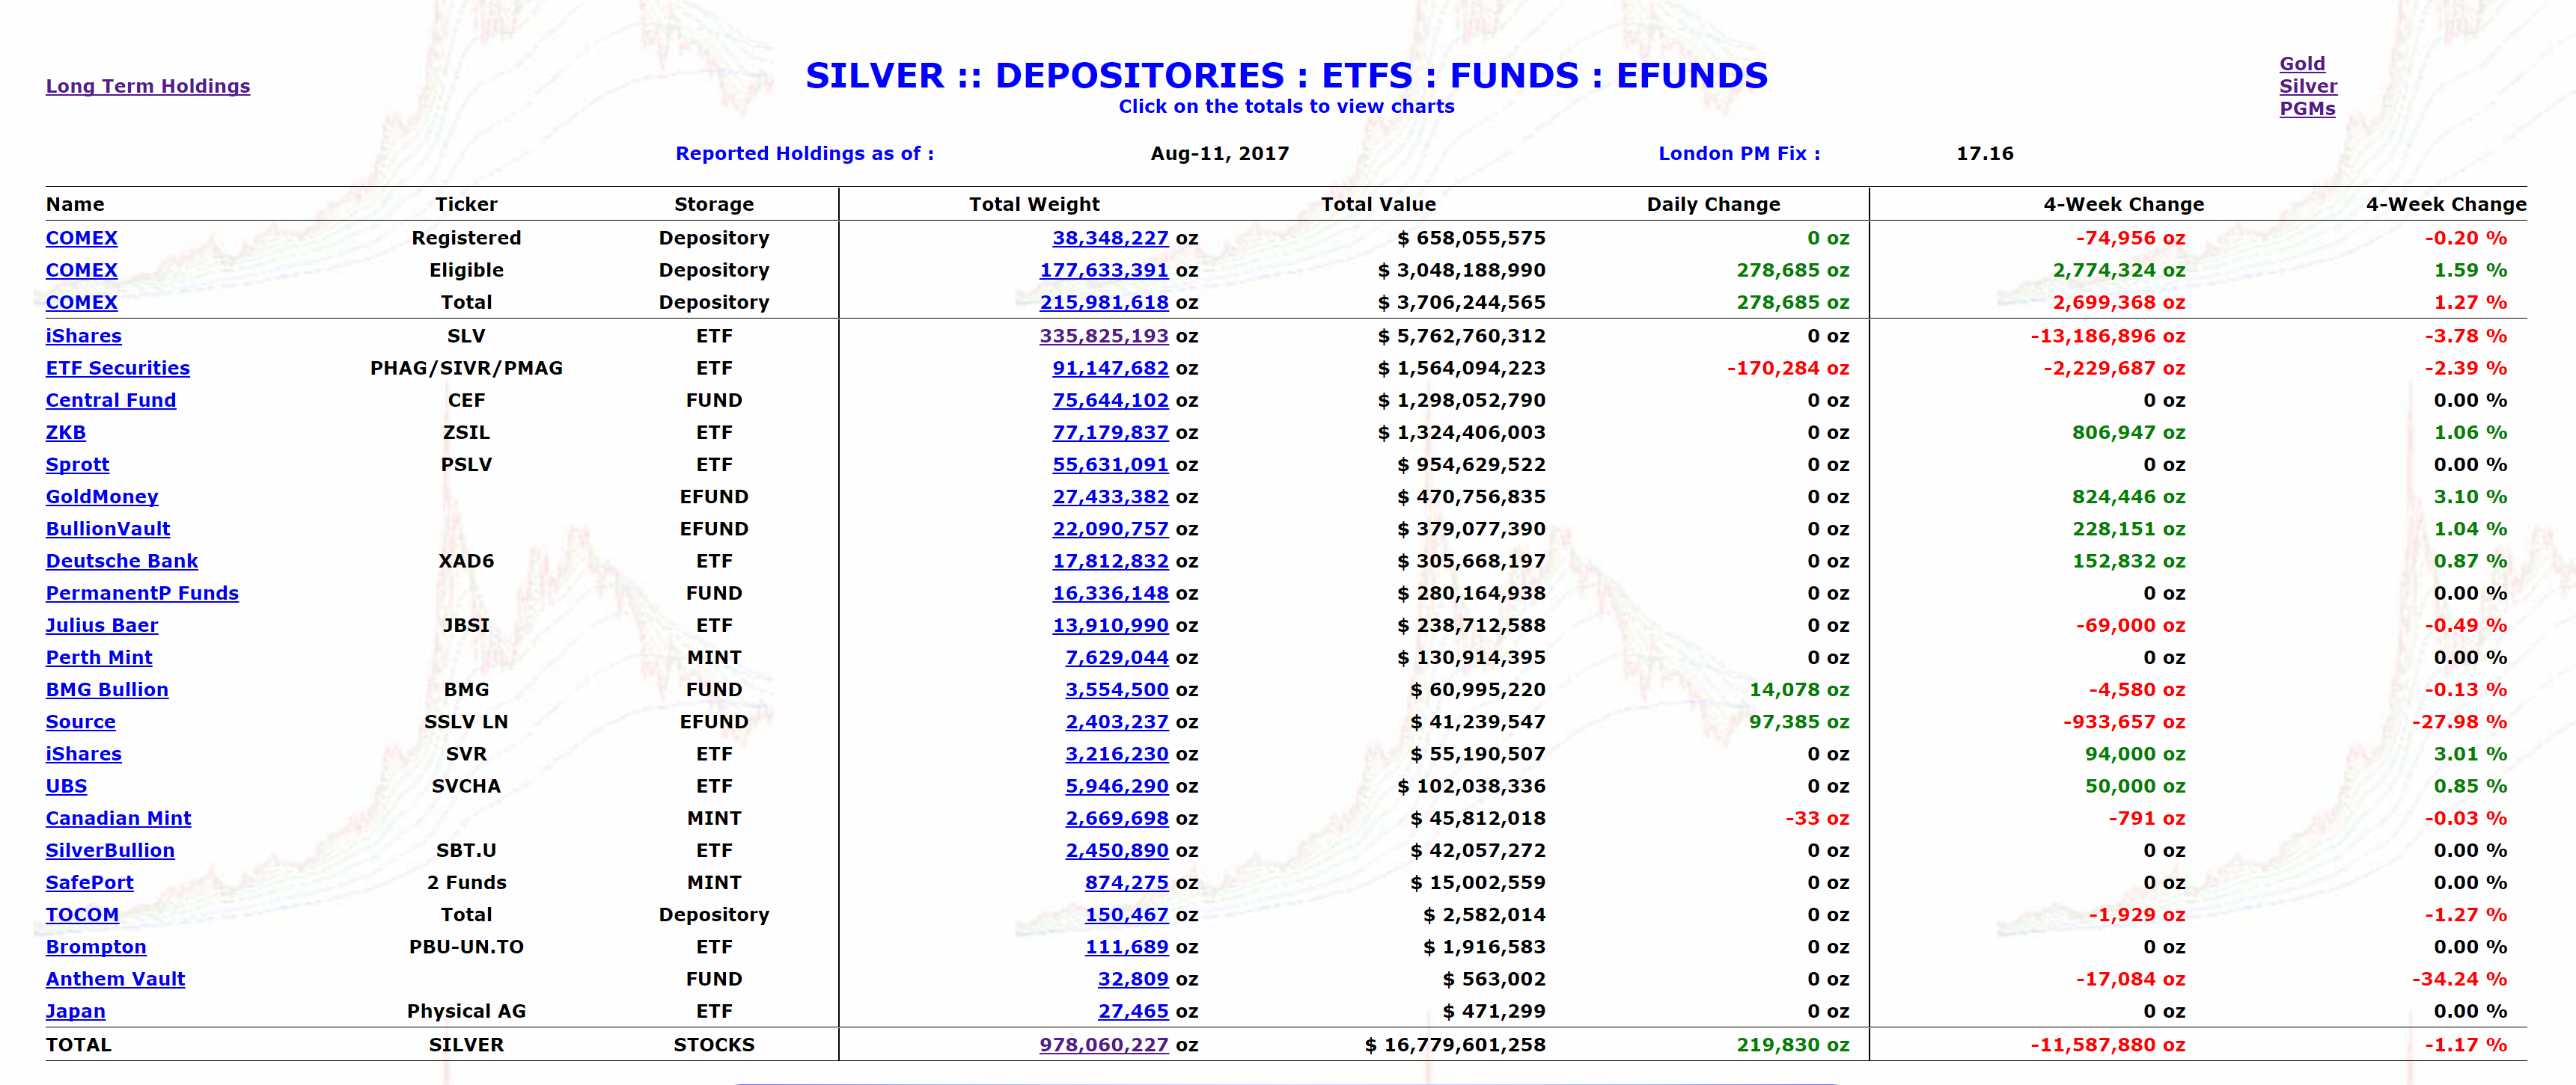Open the UBS link
The height and width of the screenshot is (1085, 2576).
(x=67, y=787)
